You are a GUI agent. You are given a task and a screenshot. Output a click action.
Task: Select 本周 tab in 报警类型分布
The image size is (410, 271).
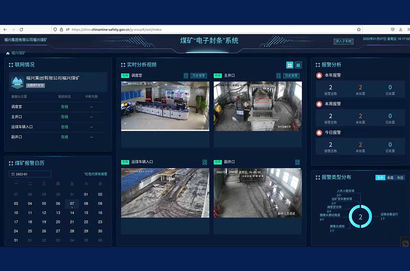390,178
